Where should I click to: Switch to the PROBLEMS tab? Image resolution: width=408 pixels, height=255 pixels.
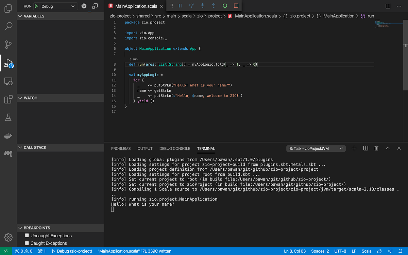[x=121, y=149]
